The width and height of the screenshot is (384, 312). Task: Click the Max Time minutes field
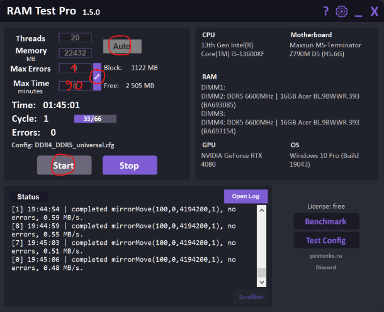(75, 86)
